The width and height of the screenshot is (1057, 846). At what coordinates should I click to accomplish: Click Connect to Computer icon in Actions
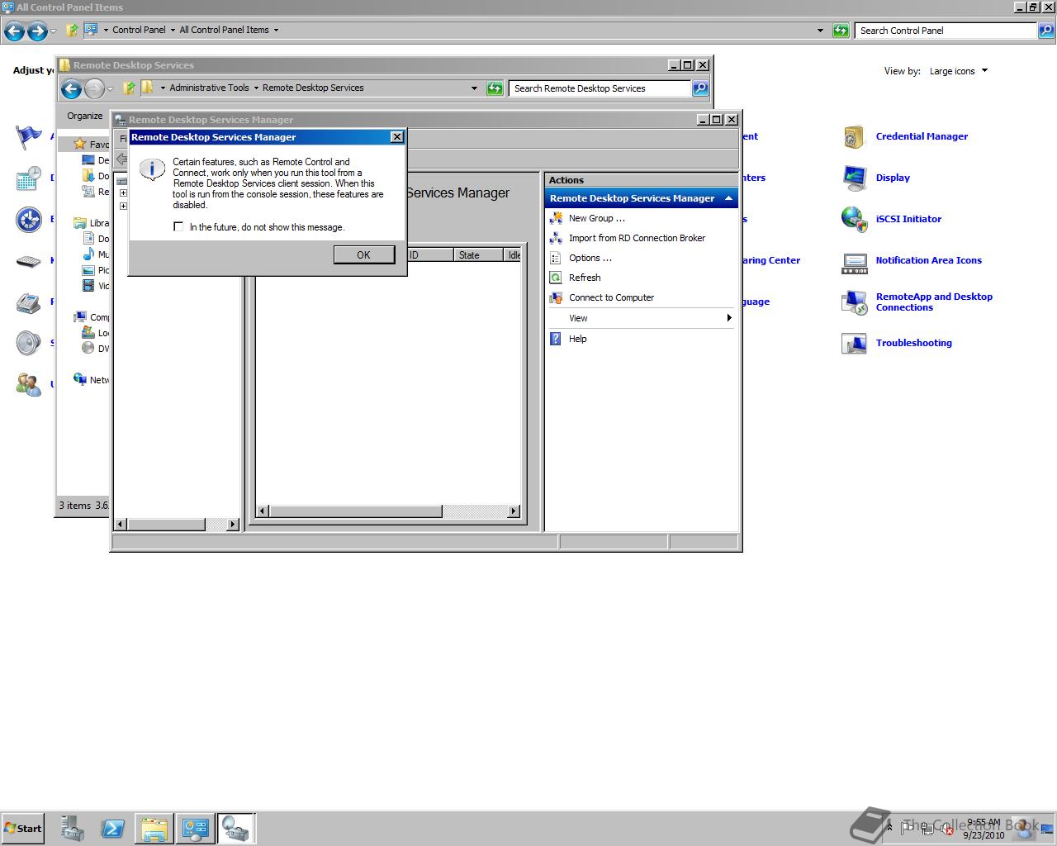(x=556, y=297)
